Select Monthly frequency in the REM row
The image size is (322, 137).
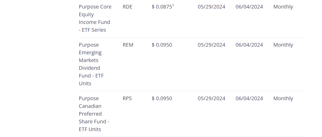pyautogui.click(x=283, y=45)
